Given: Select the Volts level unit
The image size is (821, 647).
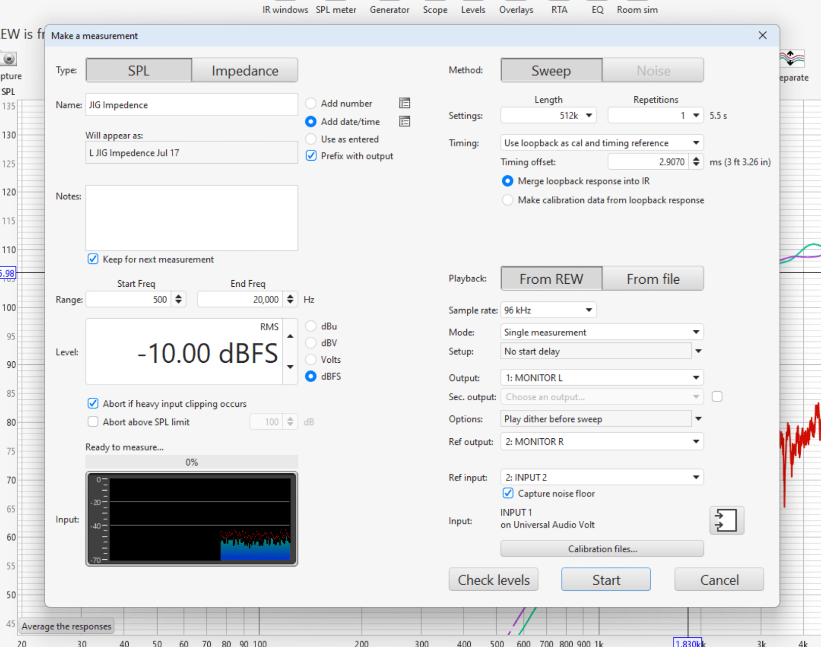Looking at the screenshot, I should pyautogui.click(x=311, y=360).
